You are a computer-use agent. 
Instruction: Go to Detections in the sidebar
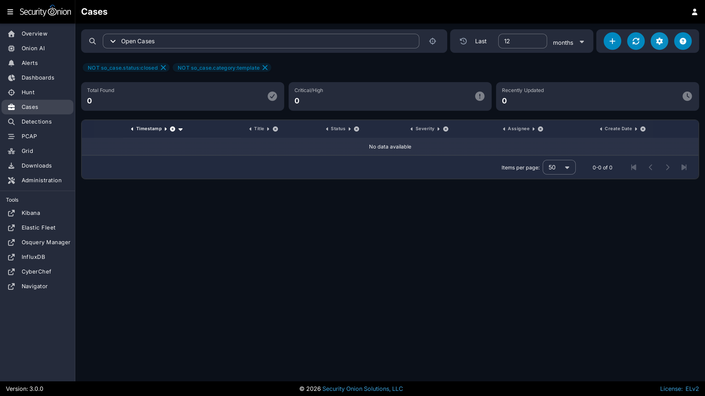[x=36, y=122]
